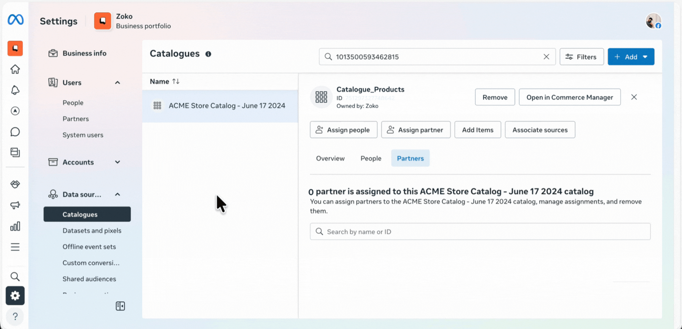Click the info icon next to Catalogues

click(208, 54)
